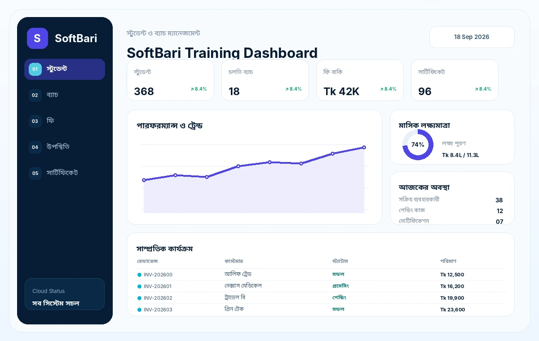Viewport: 539px width, 341px height.
Task: Click the last data point on trend chart
Action: click(x=364, y=147)
